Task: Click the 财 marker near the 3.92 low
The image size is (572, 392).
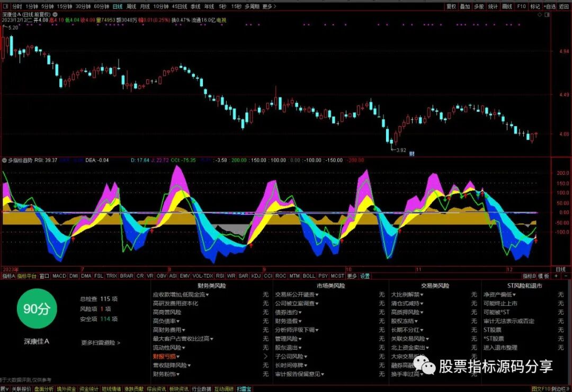Action: click(412, 154)
